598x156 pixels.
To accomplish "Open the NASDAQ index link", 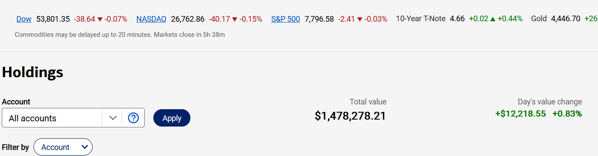I will pyautogui.click(x=151, y=19).
